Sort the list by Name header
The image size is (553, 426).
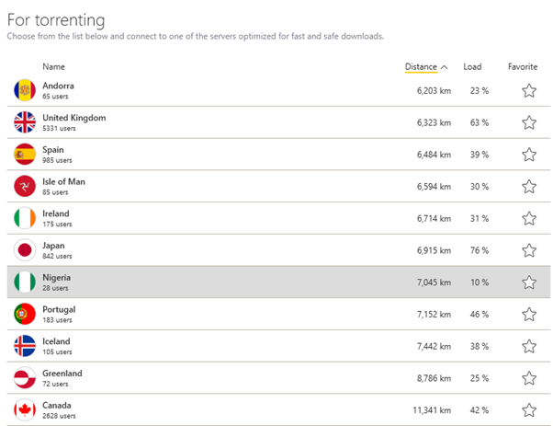(54, 66)
